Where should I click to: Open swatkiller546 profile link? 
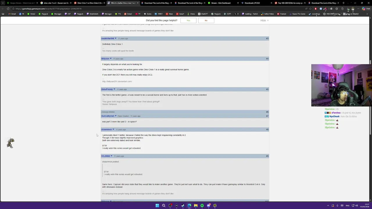(x=108, y=38)
